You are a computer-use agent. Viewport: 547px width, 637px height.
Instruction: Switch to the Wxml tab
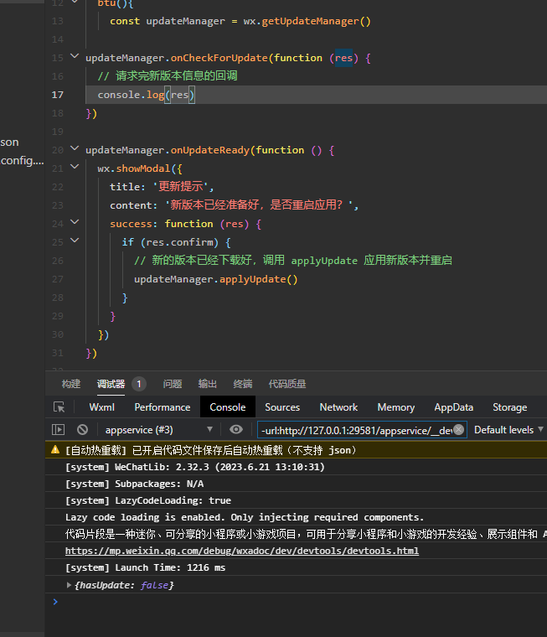pyautogui.click(x=101, y=407)
